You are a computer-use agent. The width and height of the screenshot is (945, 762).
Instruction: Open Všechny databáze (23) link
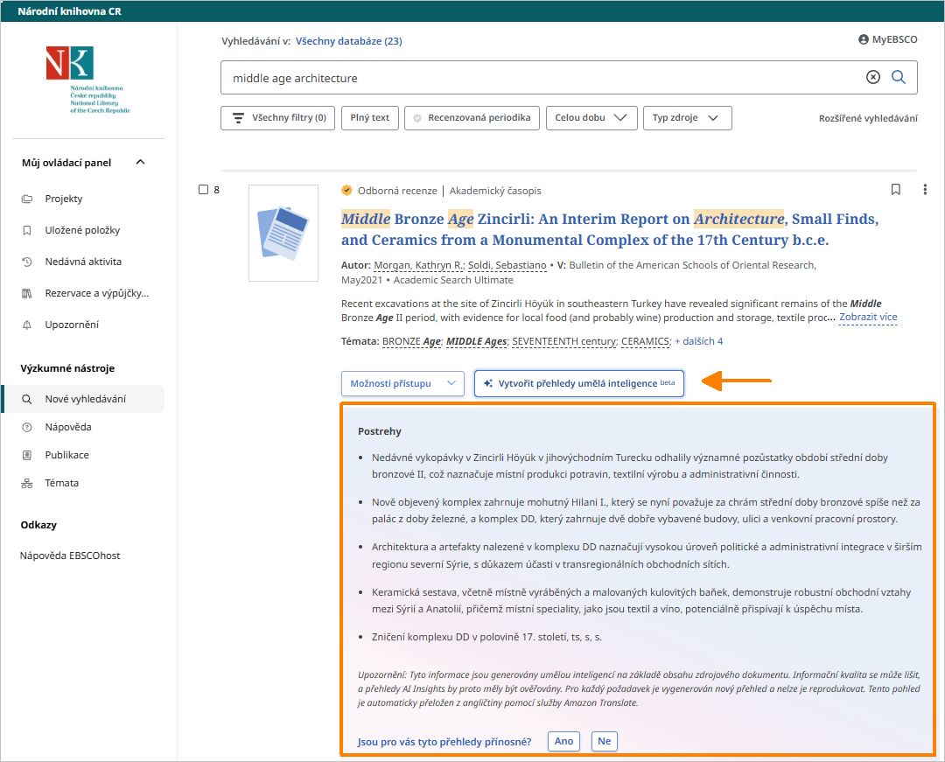click(x=349, y=41)
